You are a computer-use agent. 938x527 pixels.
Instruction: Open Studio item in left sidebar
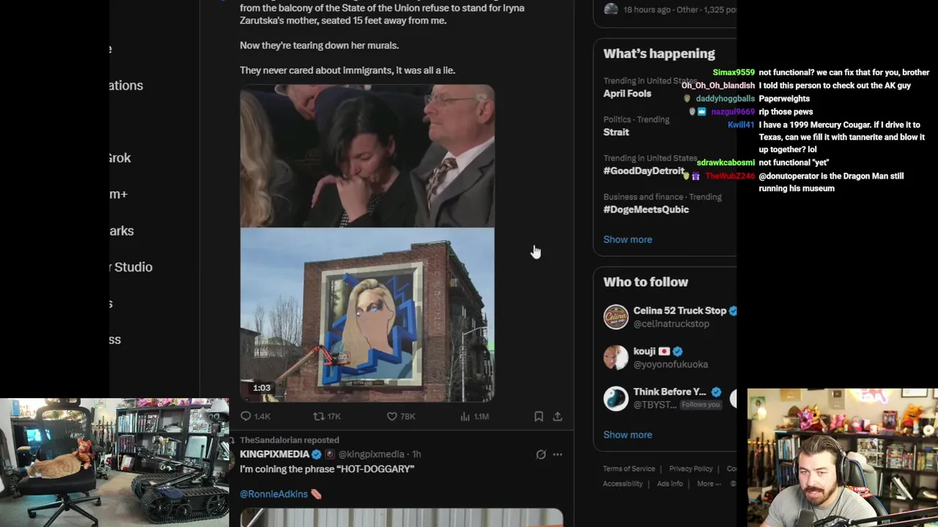(131, 267)
